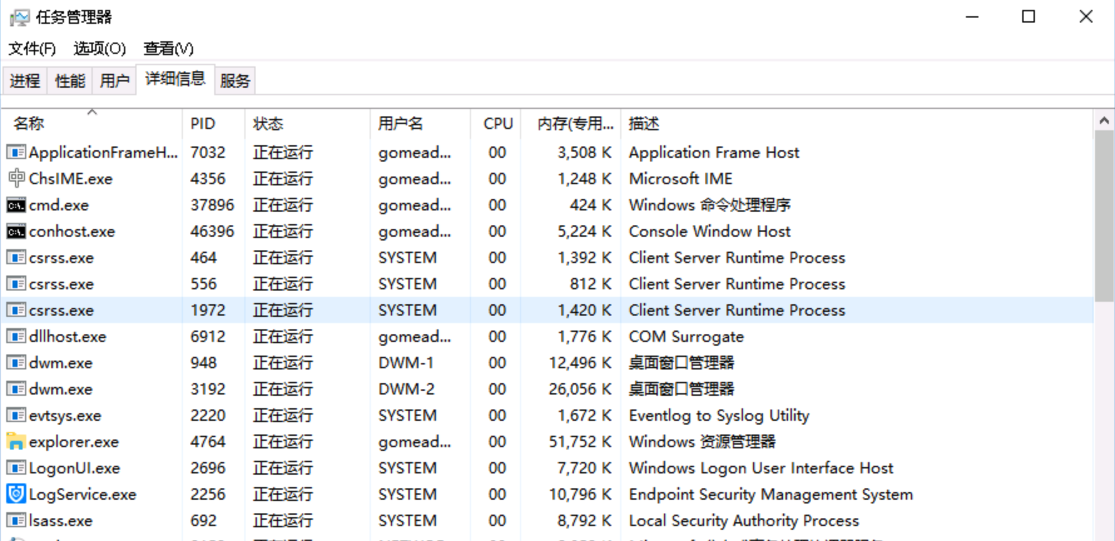Click the explorer.exe folder icon

coord(16,442)
